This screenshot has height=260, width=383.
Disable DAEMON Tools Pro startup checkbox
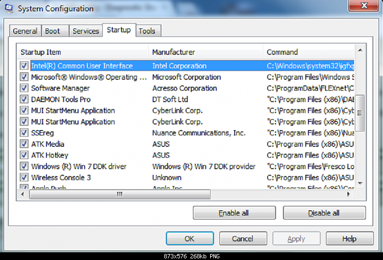click(24, 99)
